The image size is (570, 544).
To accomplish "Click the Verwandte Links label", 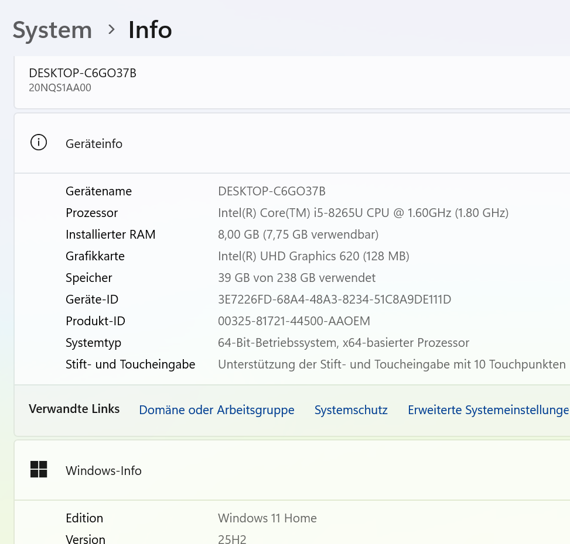I will point(74,409).
